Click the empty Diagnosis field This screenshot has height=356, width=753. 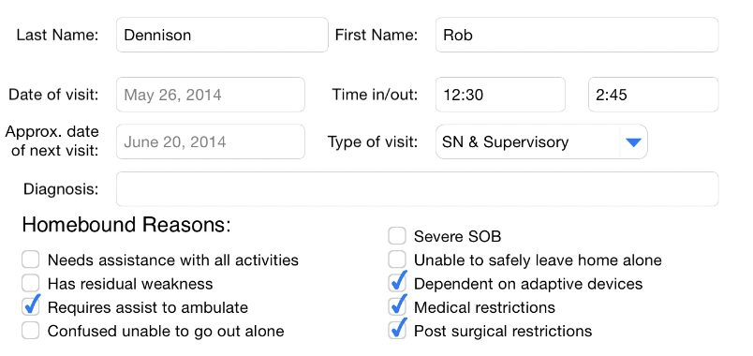(418, 189)
